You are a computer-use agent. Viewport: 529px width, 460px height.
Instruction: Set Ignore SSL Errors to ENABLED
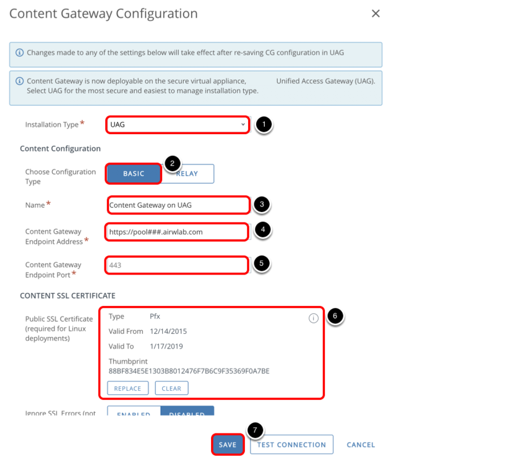pyautogui.click(x=134, y=413)
